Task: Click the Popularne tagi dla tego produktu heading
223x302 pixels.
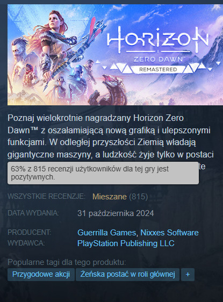Action: click(67, 262)
